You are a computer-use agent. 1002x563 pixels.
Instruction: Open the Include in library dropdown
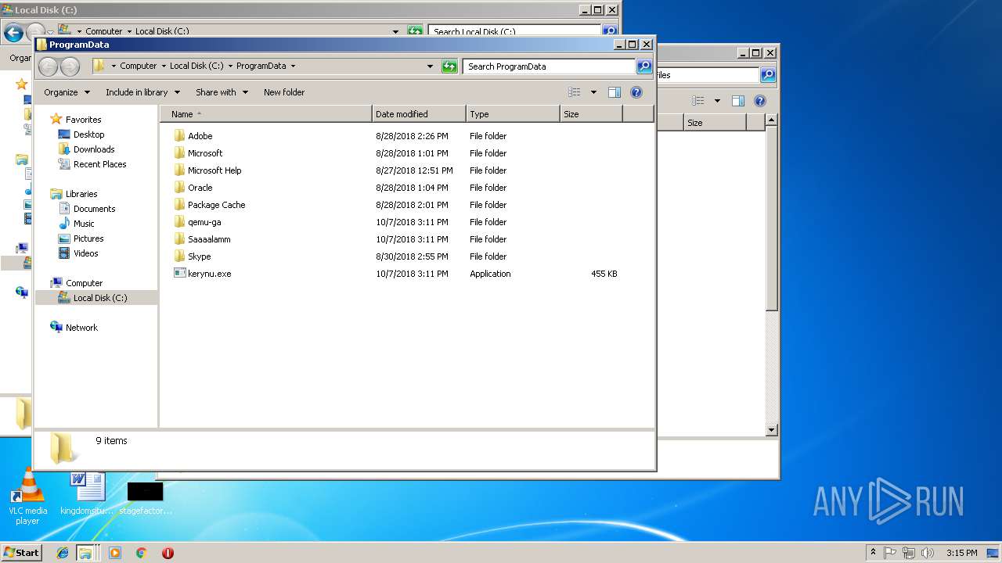[x=142, y=92]
